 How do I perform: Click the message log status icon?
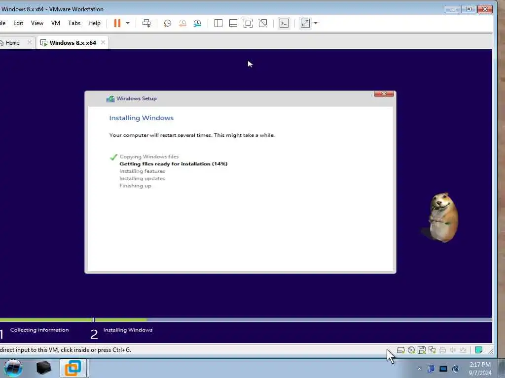pos(479,350)
